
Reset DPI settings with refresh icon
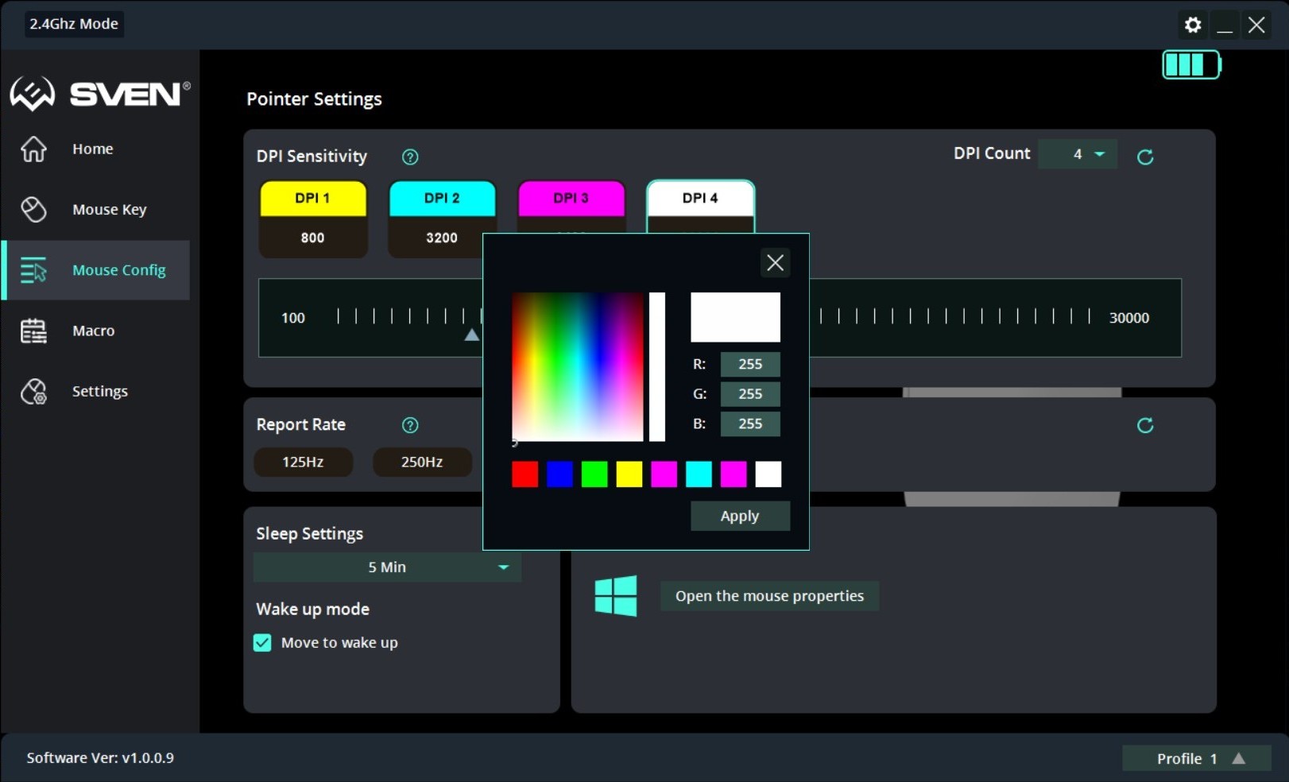[1145, 157]
